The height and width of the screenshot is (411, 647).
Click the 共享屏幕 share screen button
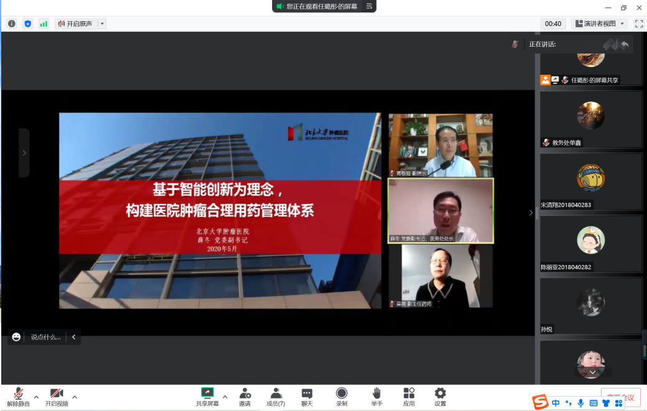(207, 397)
